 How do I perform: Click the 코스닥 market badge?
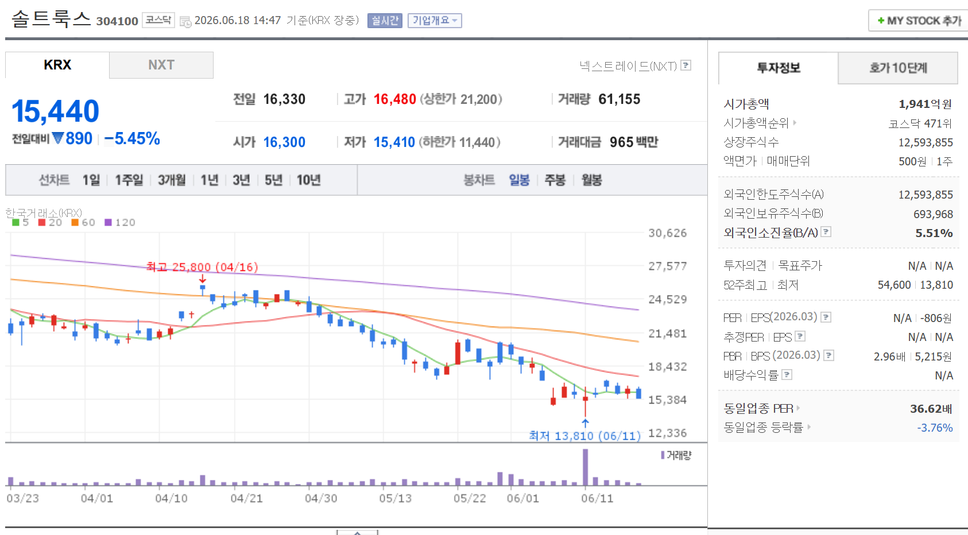pyautogui.click(x=158, y=20)
